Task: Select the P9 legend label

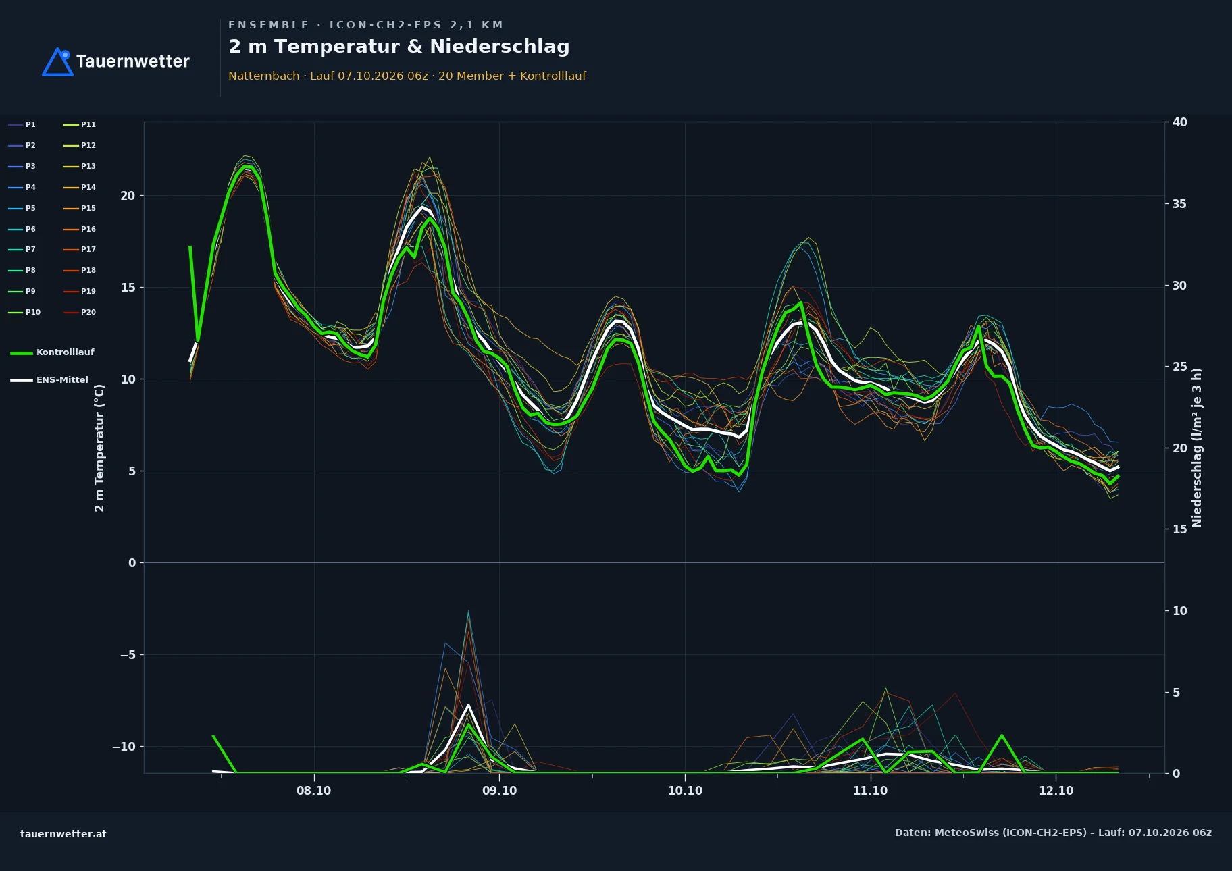Action: tap(30, 291)
